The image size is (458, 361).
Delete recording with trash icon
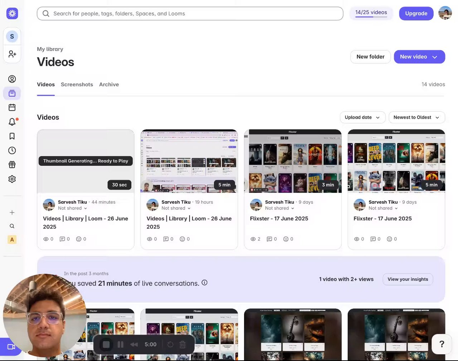182,345
